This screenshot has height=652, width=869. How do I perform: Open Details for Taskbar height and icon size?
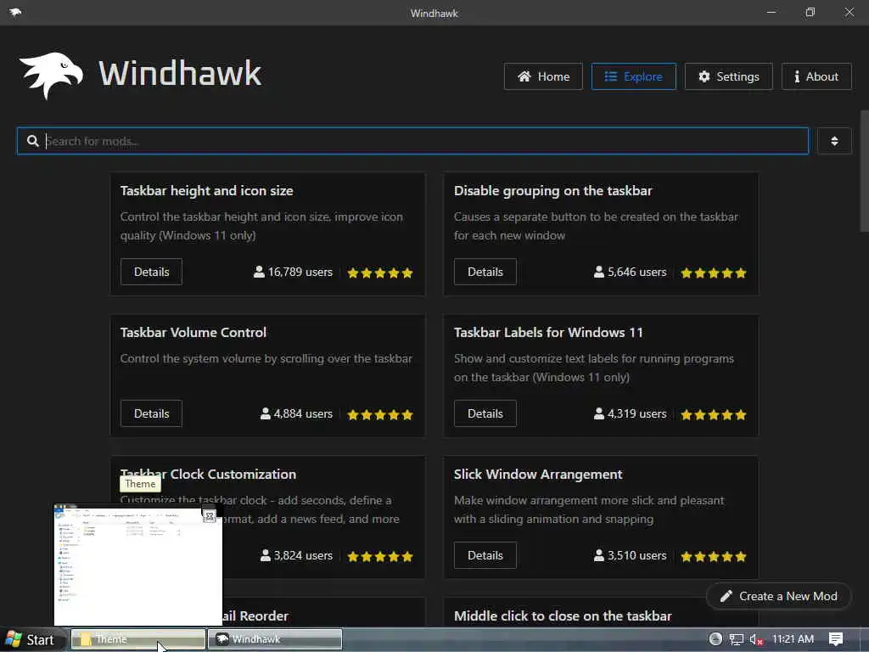click(151, 272)
